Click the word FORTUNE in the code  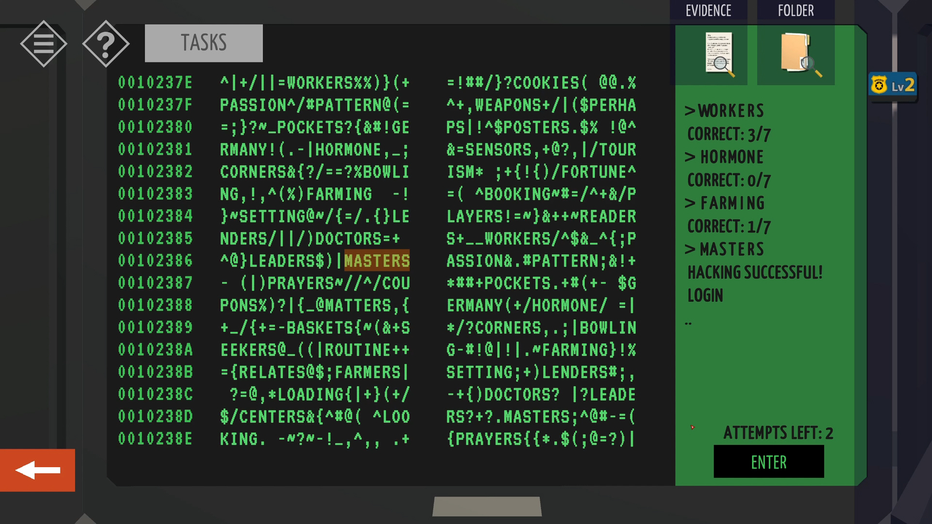click(x=594, y=172)
